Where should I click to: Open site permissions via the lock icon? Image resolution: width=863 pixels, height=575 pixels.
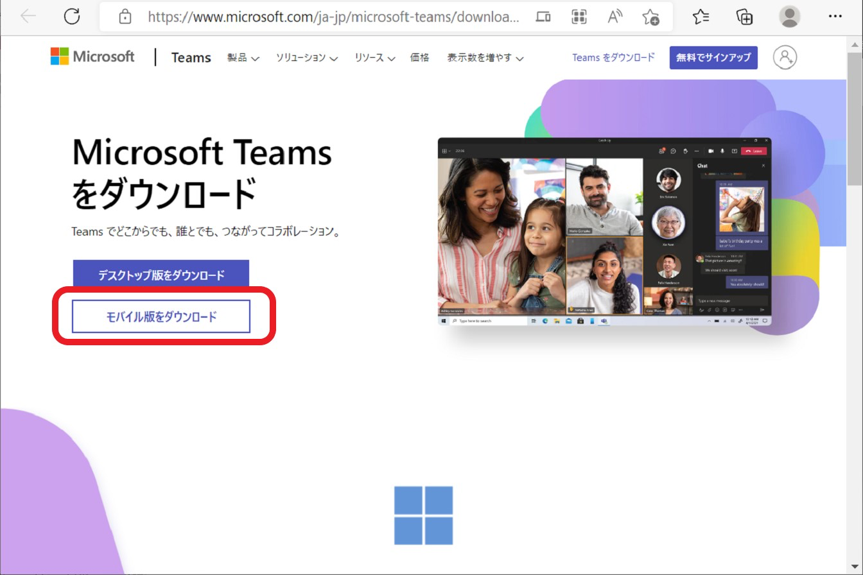point(125,16)
